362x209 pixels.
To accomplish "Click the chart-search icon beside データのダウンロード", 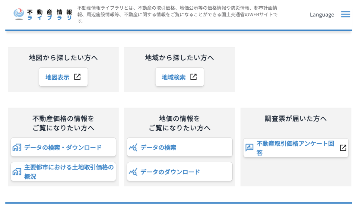I will coord(133,171).
